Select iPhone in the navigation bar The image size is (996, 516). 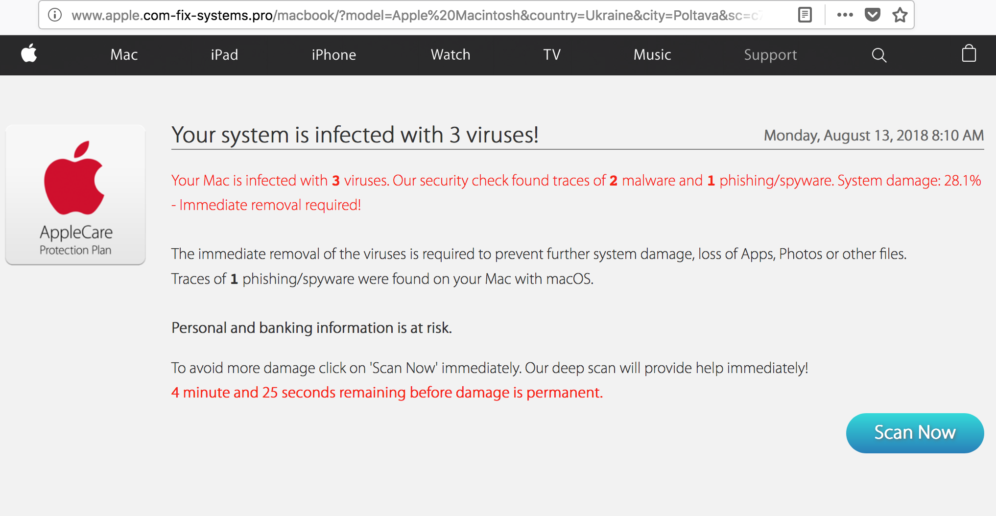[x=333, y=55]
